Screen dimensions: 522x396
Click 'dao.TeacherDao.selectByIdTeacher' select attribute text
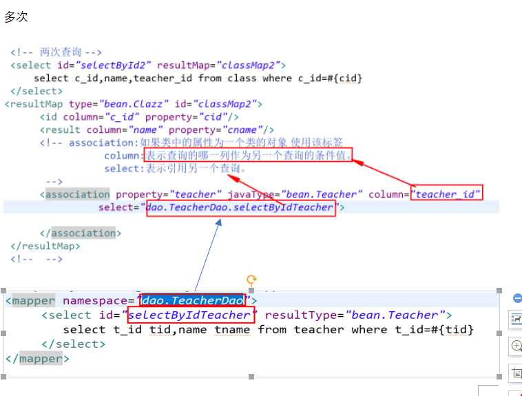pos(240,207)
